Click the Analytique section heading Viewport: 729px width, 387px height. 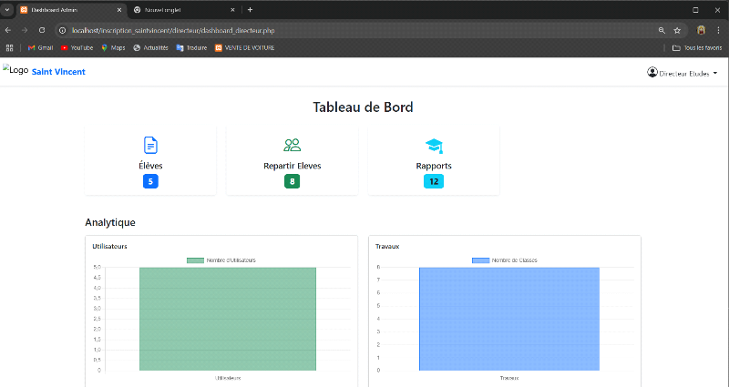point(110,222)
